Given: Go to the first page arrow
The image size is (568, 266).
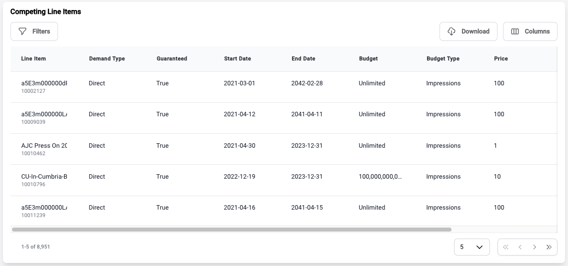Looking at the screenshot, I should tap(506, 247).
